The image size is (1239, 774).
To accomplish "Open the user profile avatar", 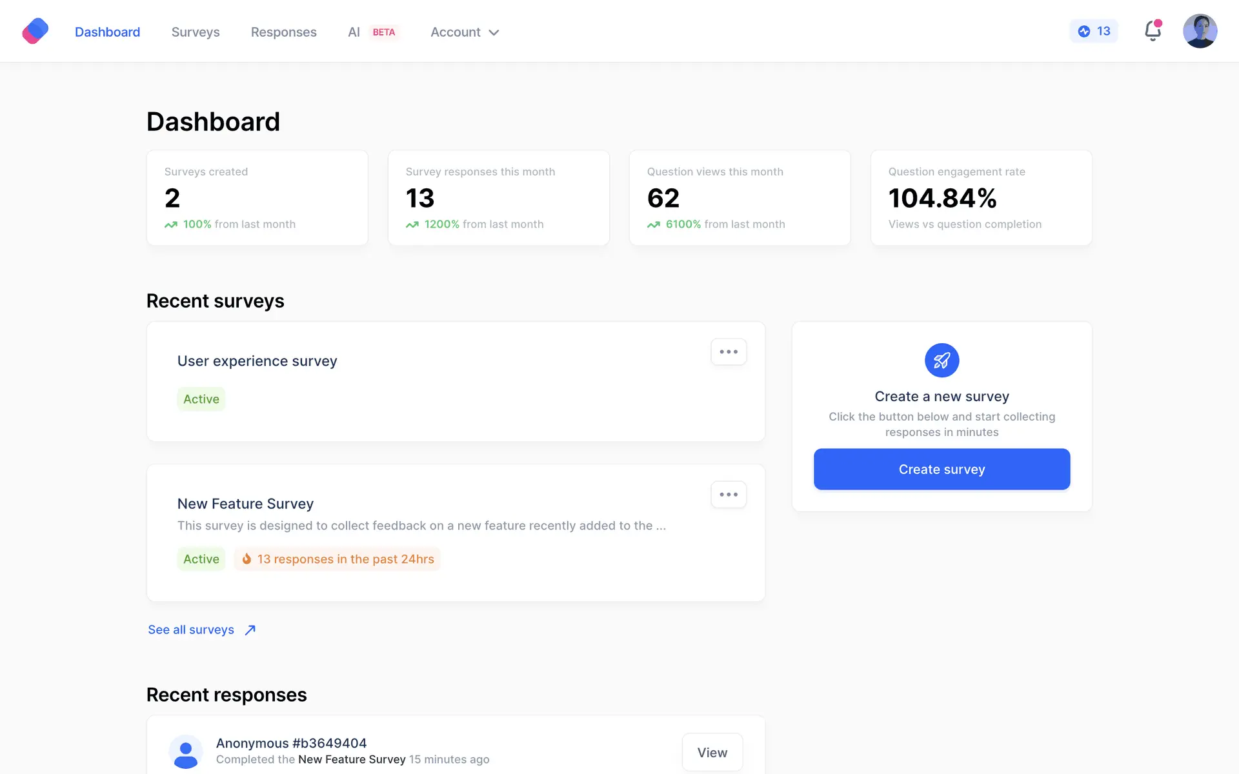I will (1200, 31).
